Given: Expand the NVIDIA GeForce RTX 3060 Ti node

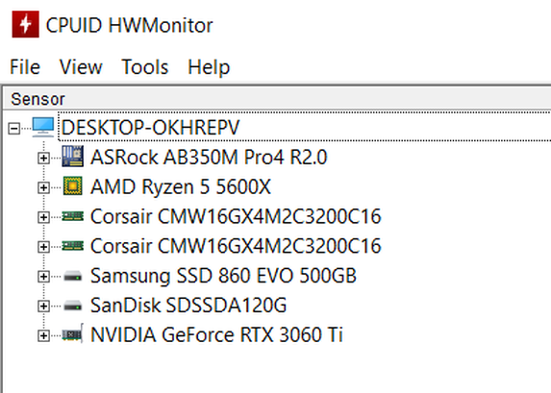Looking at the screenshot, I should (x=43, y=335).
